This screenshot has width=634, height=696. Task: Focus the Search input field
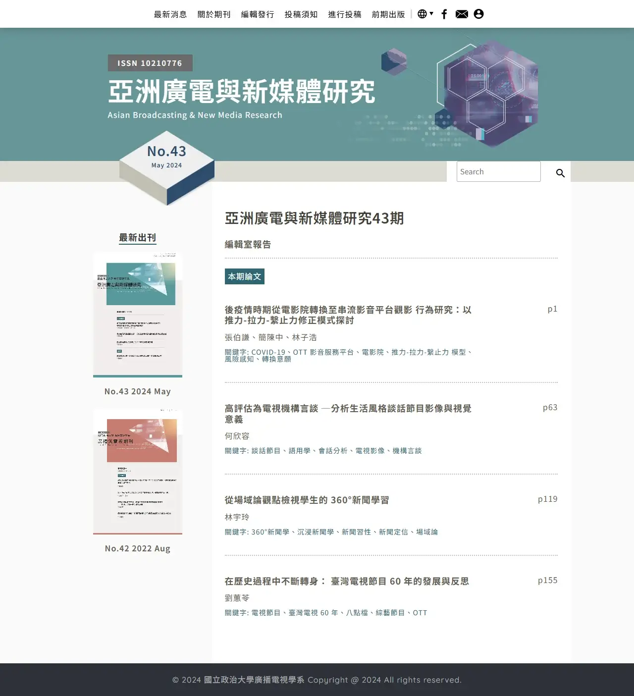[498, 171]
